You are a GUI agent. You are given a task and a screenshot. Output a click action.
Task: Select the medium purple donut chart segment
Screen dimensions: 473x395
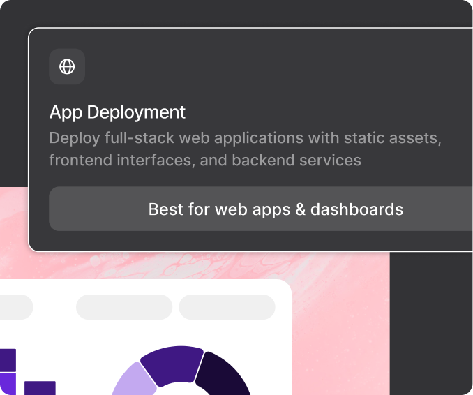tap(172, 362)
